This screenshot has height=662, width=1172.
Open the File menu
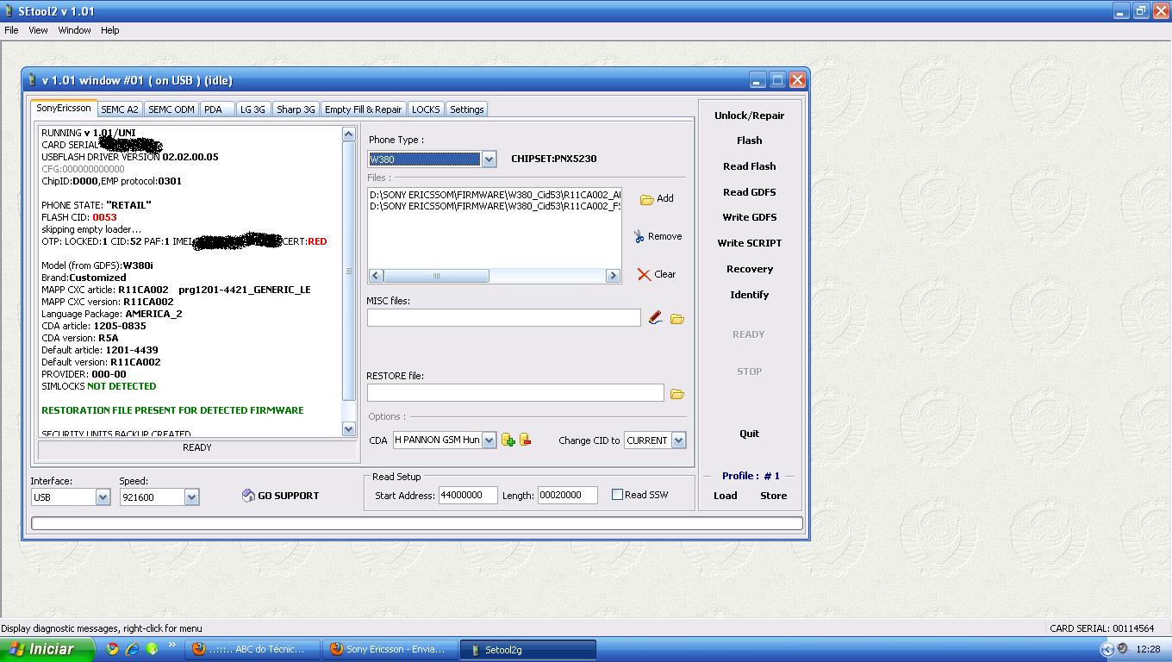coord(11,30)
